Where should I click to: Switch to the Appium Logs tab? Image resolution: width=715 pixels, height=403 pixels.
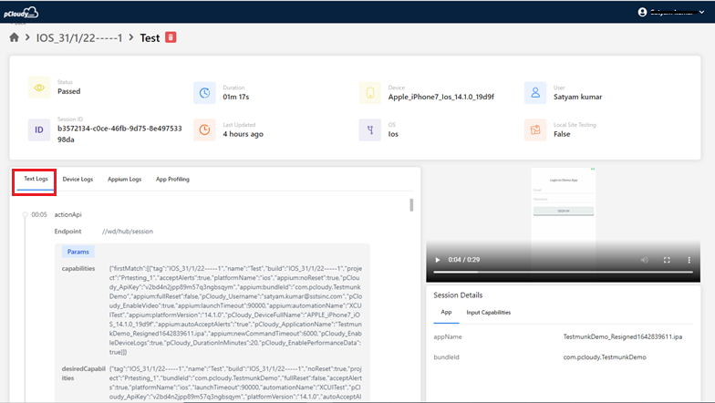pos(124,180)
